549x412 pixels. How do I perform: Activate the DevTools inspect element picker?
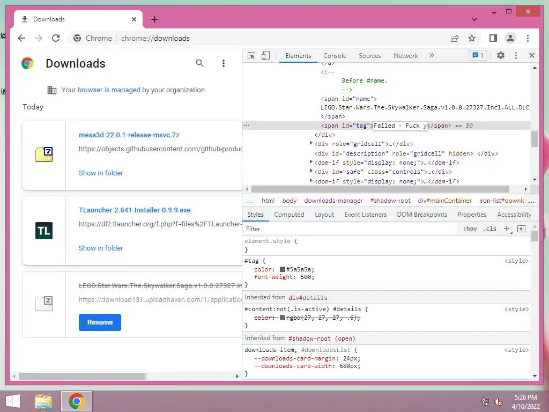click(251, 55)
